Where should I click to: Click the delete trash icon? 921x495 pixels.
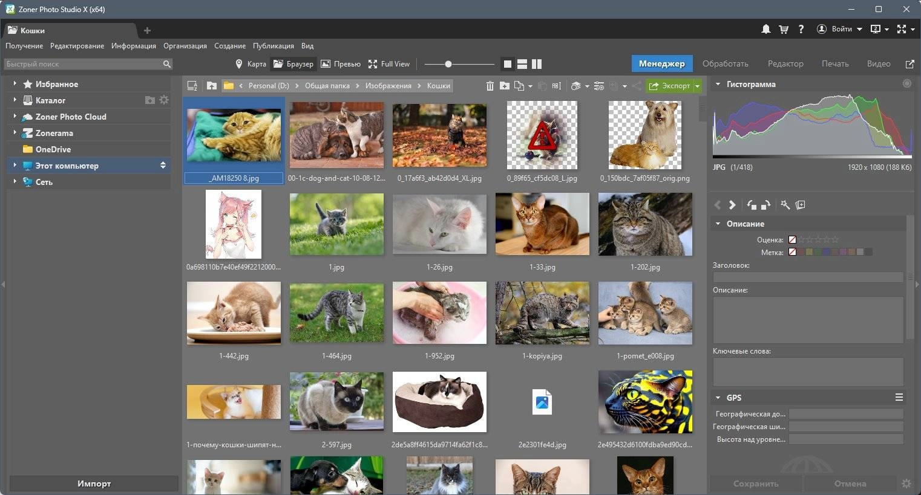490,86
